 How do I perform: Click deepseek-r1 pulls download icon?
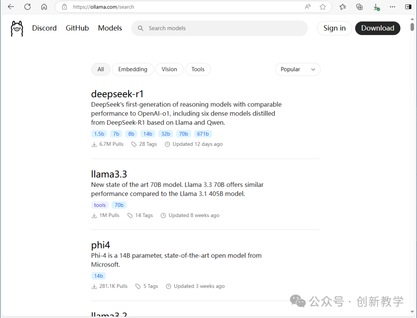click(94, 144)
